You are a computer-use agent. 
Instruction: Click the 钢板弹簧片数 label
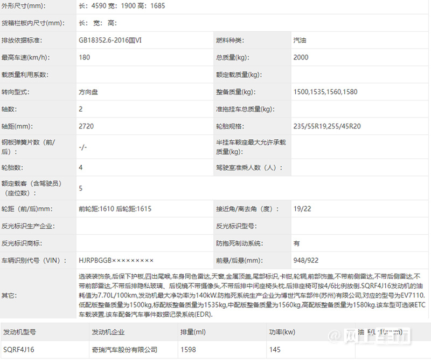click(x=28, y=147)
